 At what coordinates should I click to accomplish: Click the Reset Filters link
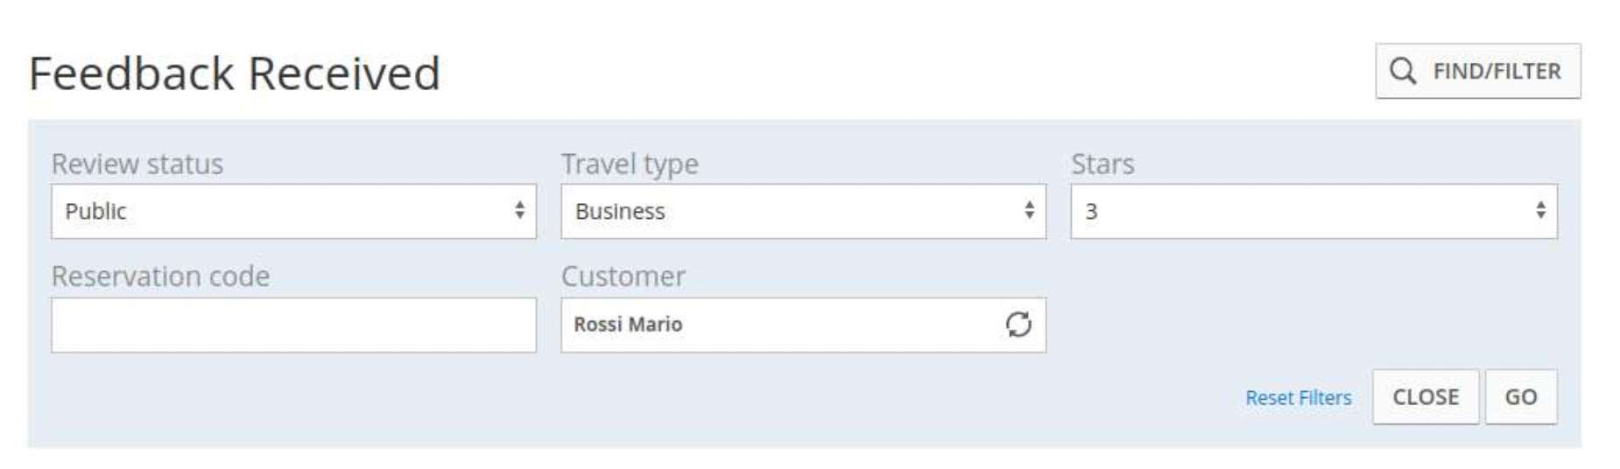1298,398
